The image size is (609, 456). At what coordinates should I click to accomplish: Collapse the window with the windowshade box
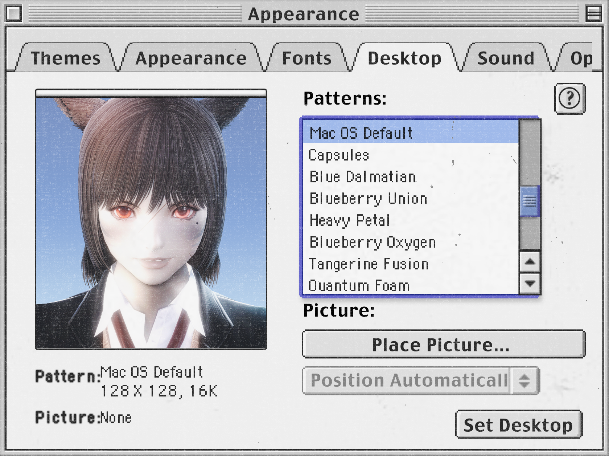(593, 14)
